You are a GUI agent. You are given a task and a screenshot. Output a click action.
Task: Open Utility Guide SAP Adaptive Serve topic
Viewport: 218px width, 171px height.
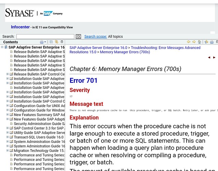[39, 133]
